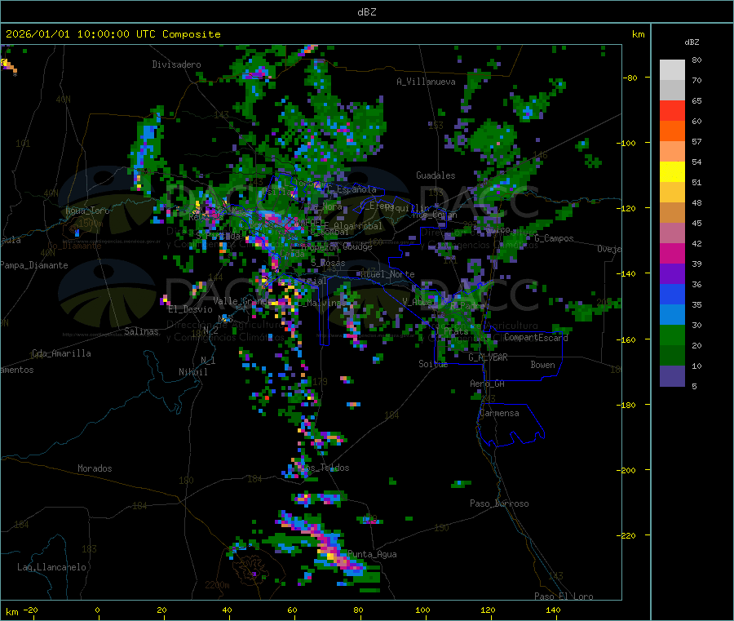Click the Agua_Toro map label
The height and width of the screenshot is (621, 734).
tap(87, 211)
